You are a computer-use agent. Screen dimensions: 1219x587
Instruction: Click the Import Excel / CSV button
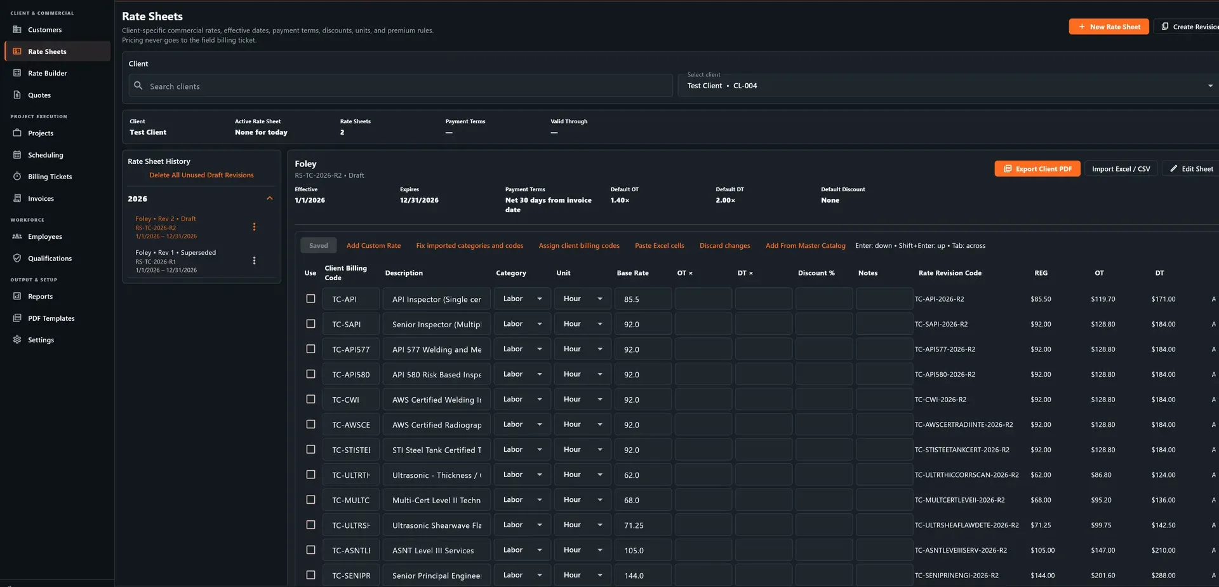pos(1121,169)
